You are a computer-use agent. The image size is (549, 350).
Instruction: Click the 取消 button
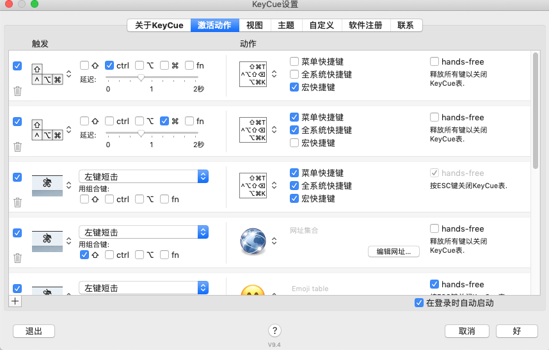tap(466, 331)
